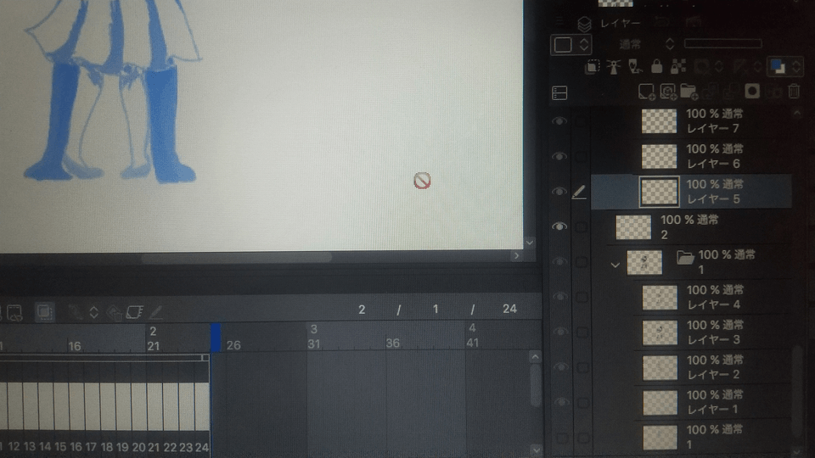Click leftmost cel icon in timeline toolbar
Image resolution: width=815 pixels, height=458 pixels.
pos(14,312)
